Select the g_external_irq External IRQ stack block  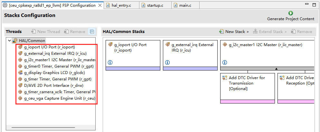click(x=190, y=55)
